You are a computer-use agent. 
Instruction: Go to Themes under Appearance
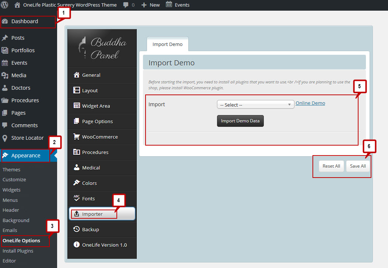coord(11,169)
